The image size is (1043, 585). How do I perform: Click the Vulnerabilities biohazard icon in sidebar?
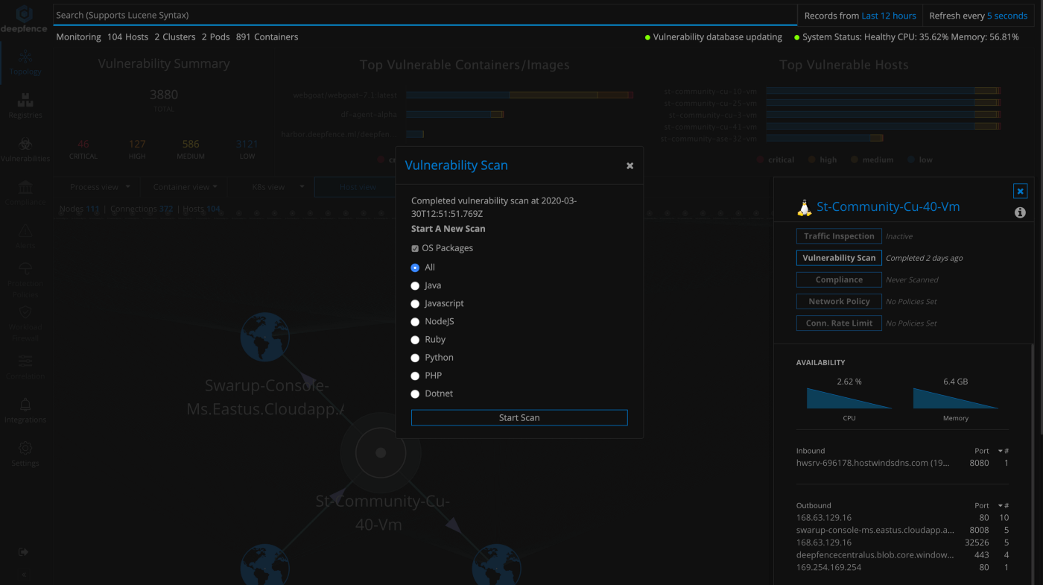25,144
